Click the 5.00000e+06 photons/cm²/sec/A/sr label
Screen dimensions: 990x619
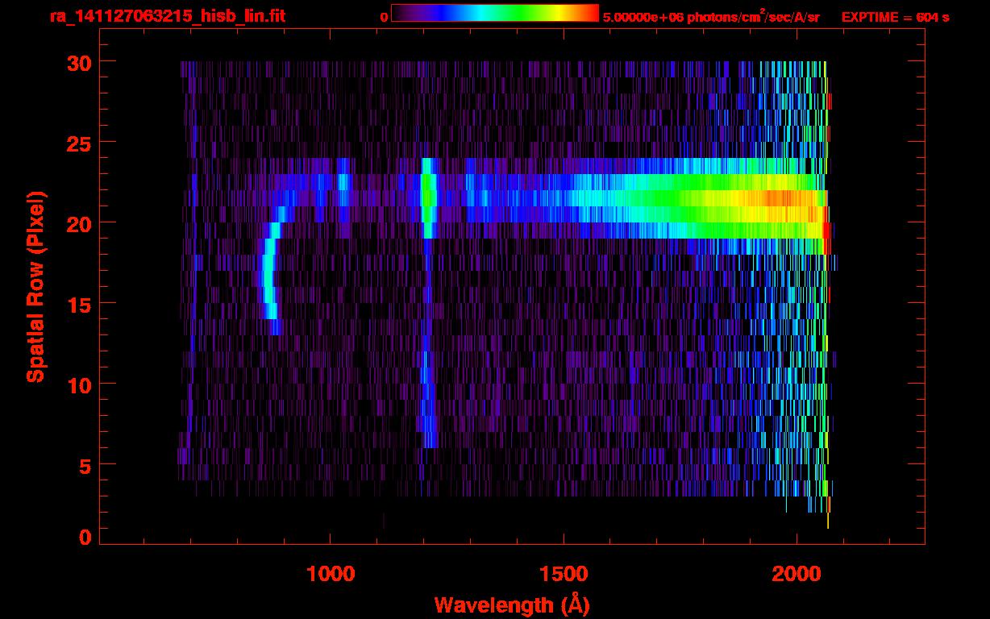coord(711,16)
